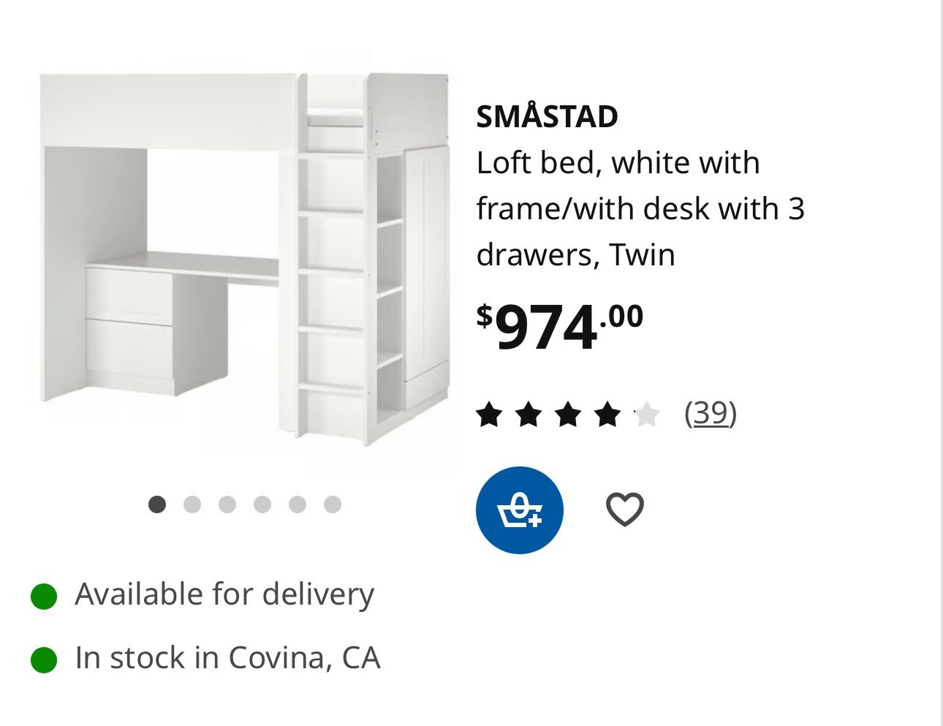943x726 pixels.
Task: Select the fifth image indicator dot
Action: click(x=298, y=504)
